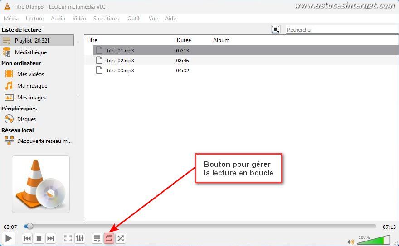Sort playlist by Durée column header
399x246 pixels.
184,40
